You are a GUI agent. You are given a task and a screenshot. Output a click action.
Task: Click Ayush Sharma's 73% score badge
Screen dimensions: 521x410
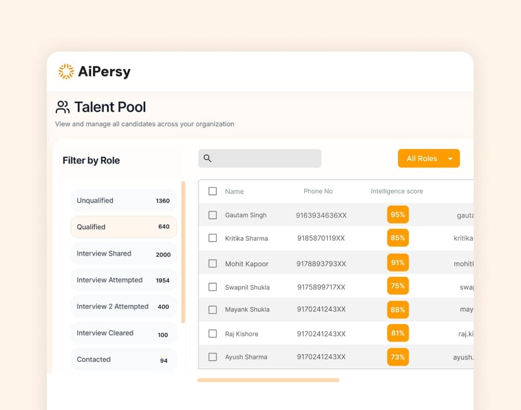[398, 357]
